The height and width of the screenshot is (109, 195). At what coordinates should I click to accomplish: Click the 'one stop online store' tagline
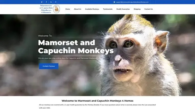point(67,58)
